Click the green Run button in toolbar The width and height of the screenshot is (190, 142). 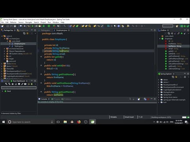tap(49, 26)
